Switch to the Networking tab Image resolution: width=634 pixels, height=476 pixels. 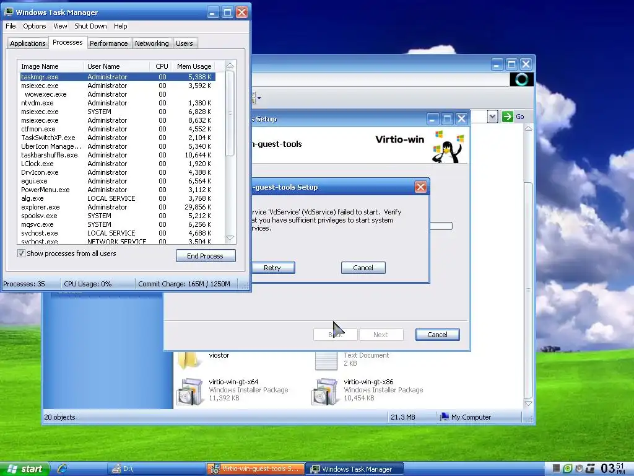(x=152, y=43)
